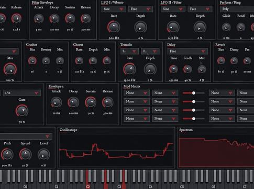This screenshot has height=189, width=254.
Task: Open the Poly mode dropdown in Perform
Action: 237,9
